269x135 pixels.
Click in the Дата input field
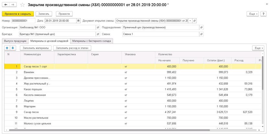61,21
